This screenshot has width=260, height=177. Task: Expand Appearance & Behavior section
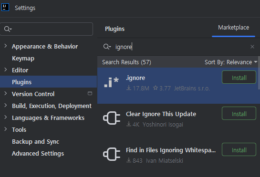pos(5,46)
